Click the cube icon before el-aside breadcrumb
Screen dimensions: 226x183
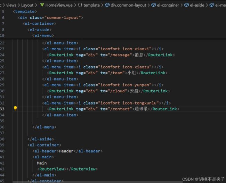coord(187,5)
